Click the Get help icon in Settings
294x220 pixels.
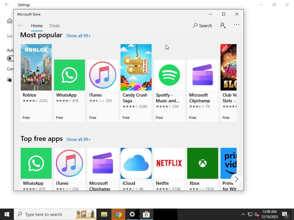pyautogui.click(x=9, y=80)
